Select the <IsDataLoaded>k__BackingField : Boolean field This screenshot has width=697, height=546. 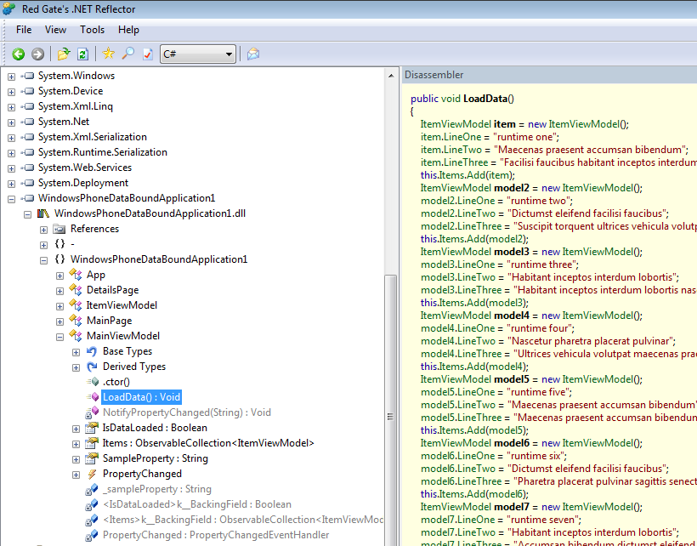tap(197, 504)
